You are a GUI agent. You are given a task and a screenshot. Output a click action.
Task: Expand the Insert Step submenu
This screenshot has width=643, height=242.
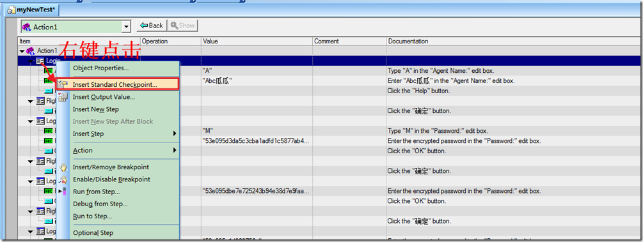(x=118, y=134)
